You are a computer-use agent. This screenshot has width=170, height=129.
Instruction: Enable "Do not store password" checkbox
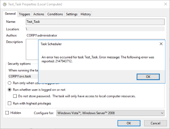coord(15,96)
